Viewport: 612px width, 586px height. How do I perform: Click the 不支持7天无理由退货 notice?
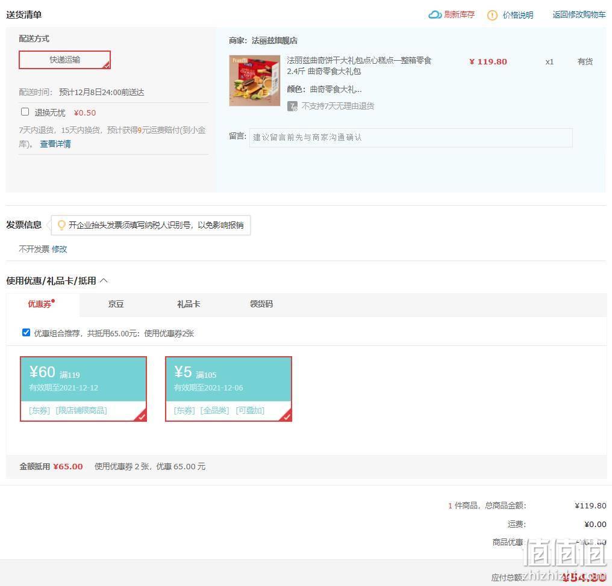click(x=337, y=106)
